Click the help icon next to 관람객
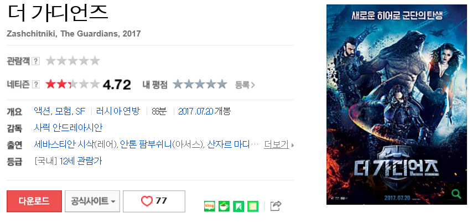This screenshot has height=223, width=472. pyautogui.click(x=35, y=61)
